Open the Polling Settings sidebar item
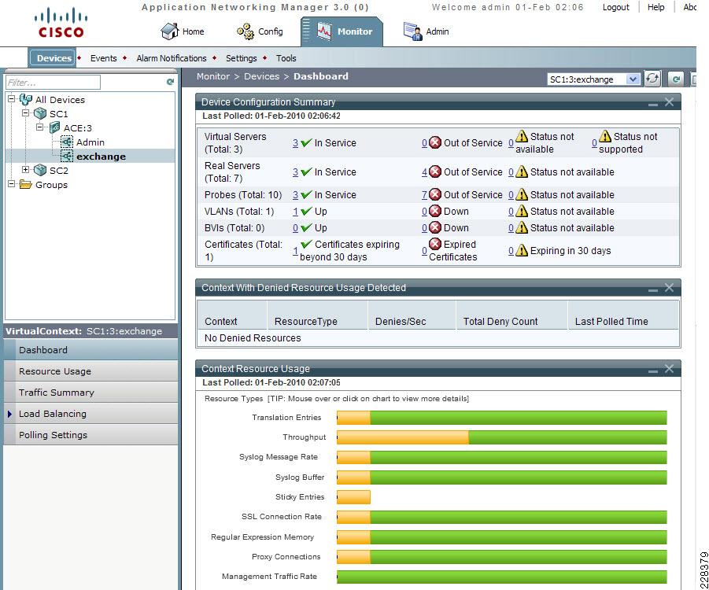 pyautogui.click(x=90, y=435)
